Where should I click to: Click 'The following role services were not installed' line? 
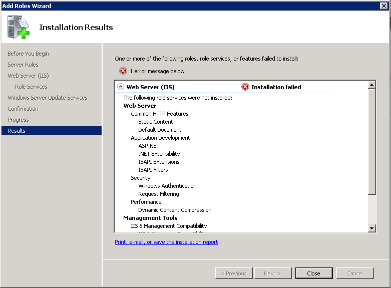click(x=178, y=98)
